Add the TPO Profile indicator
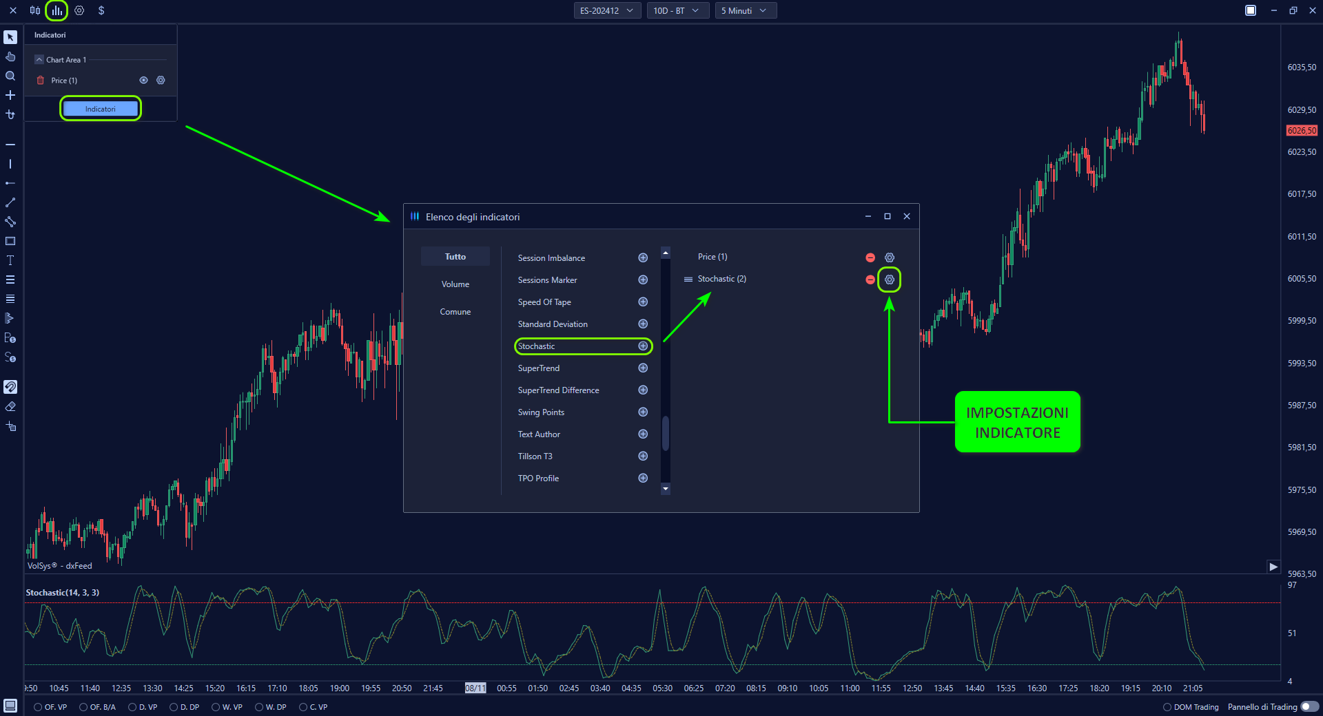1323x716 pixels. [643, 478]
